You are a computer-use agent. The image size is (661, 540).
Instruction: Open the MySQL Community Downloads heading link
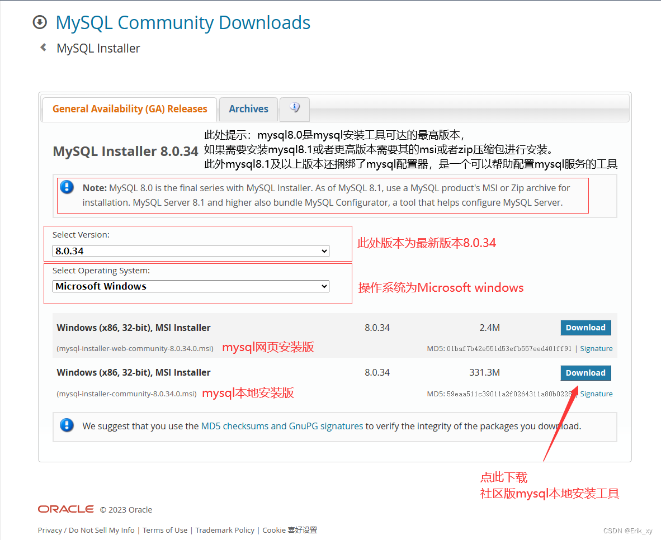pyautogui.click(x=183, y=22)
